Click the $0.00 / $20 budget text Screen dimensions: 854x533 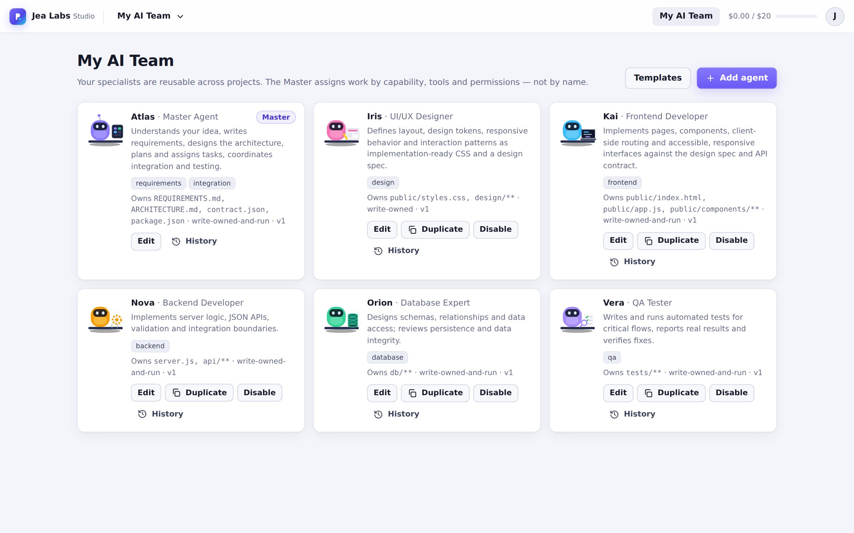coord(750,16)
